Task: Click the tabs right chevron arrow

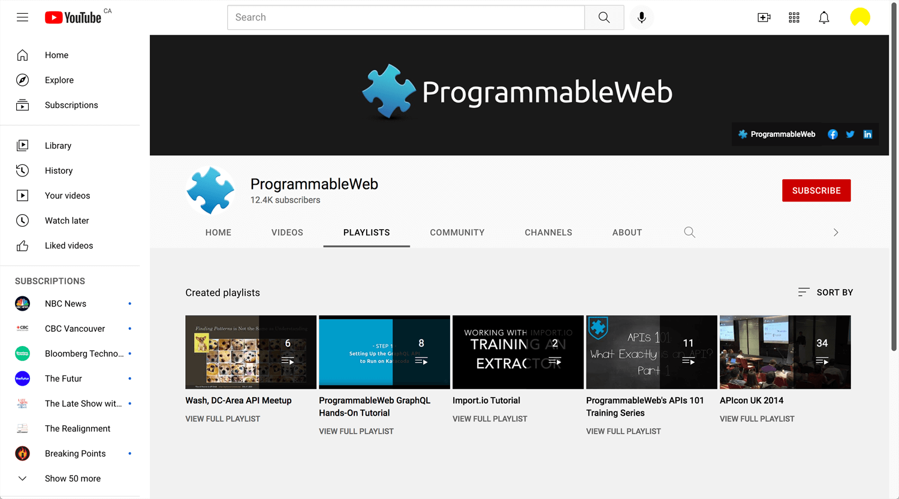Action: (x=835, y=232)
